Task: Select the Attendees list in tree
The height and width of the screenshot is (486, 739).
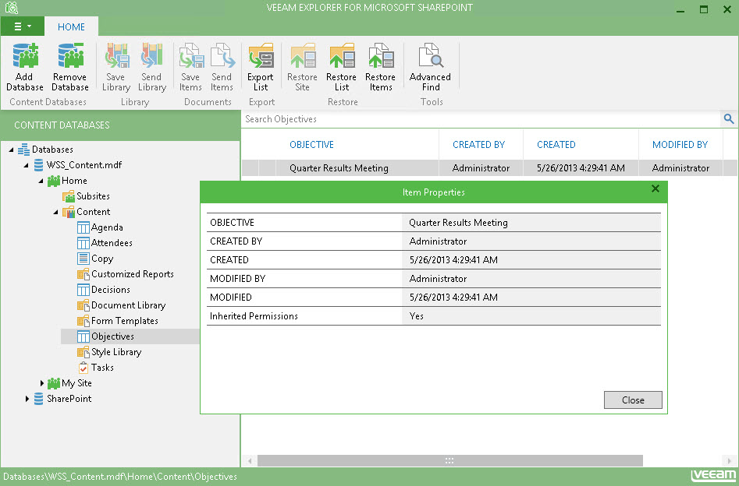Action: [112, 243]
